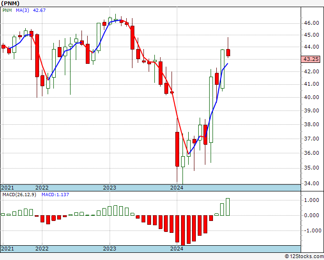Click the 42.00 price axis label
The height and width of the screenshot is (260, 324).
[312, 71]
